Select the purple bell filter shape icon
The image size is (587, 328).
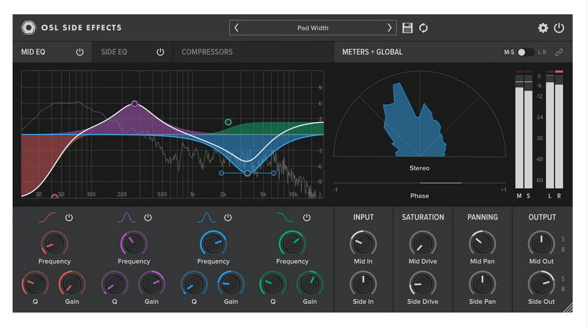click(x=127, y=218)
